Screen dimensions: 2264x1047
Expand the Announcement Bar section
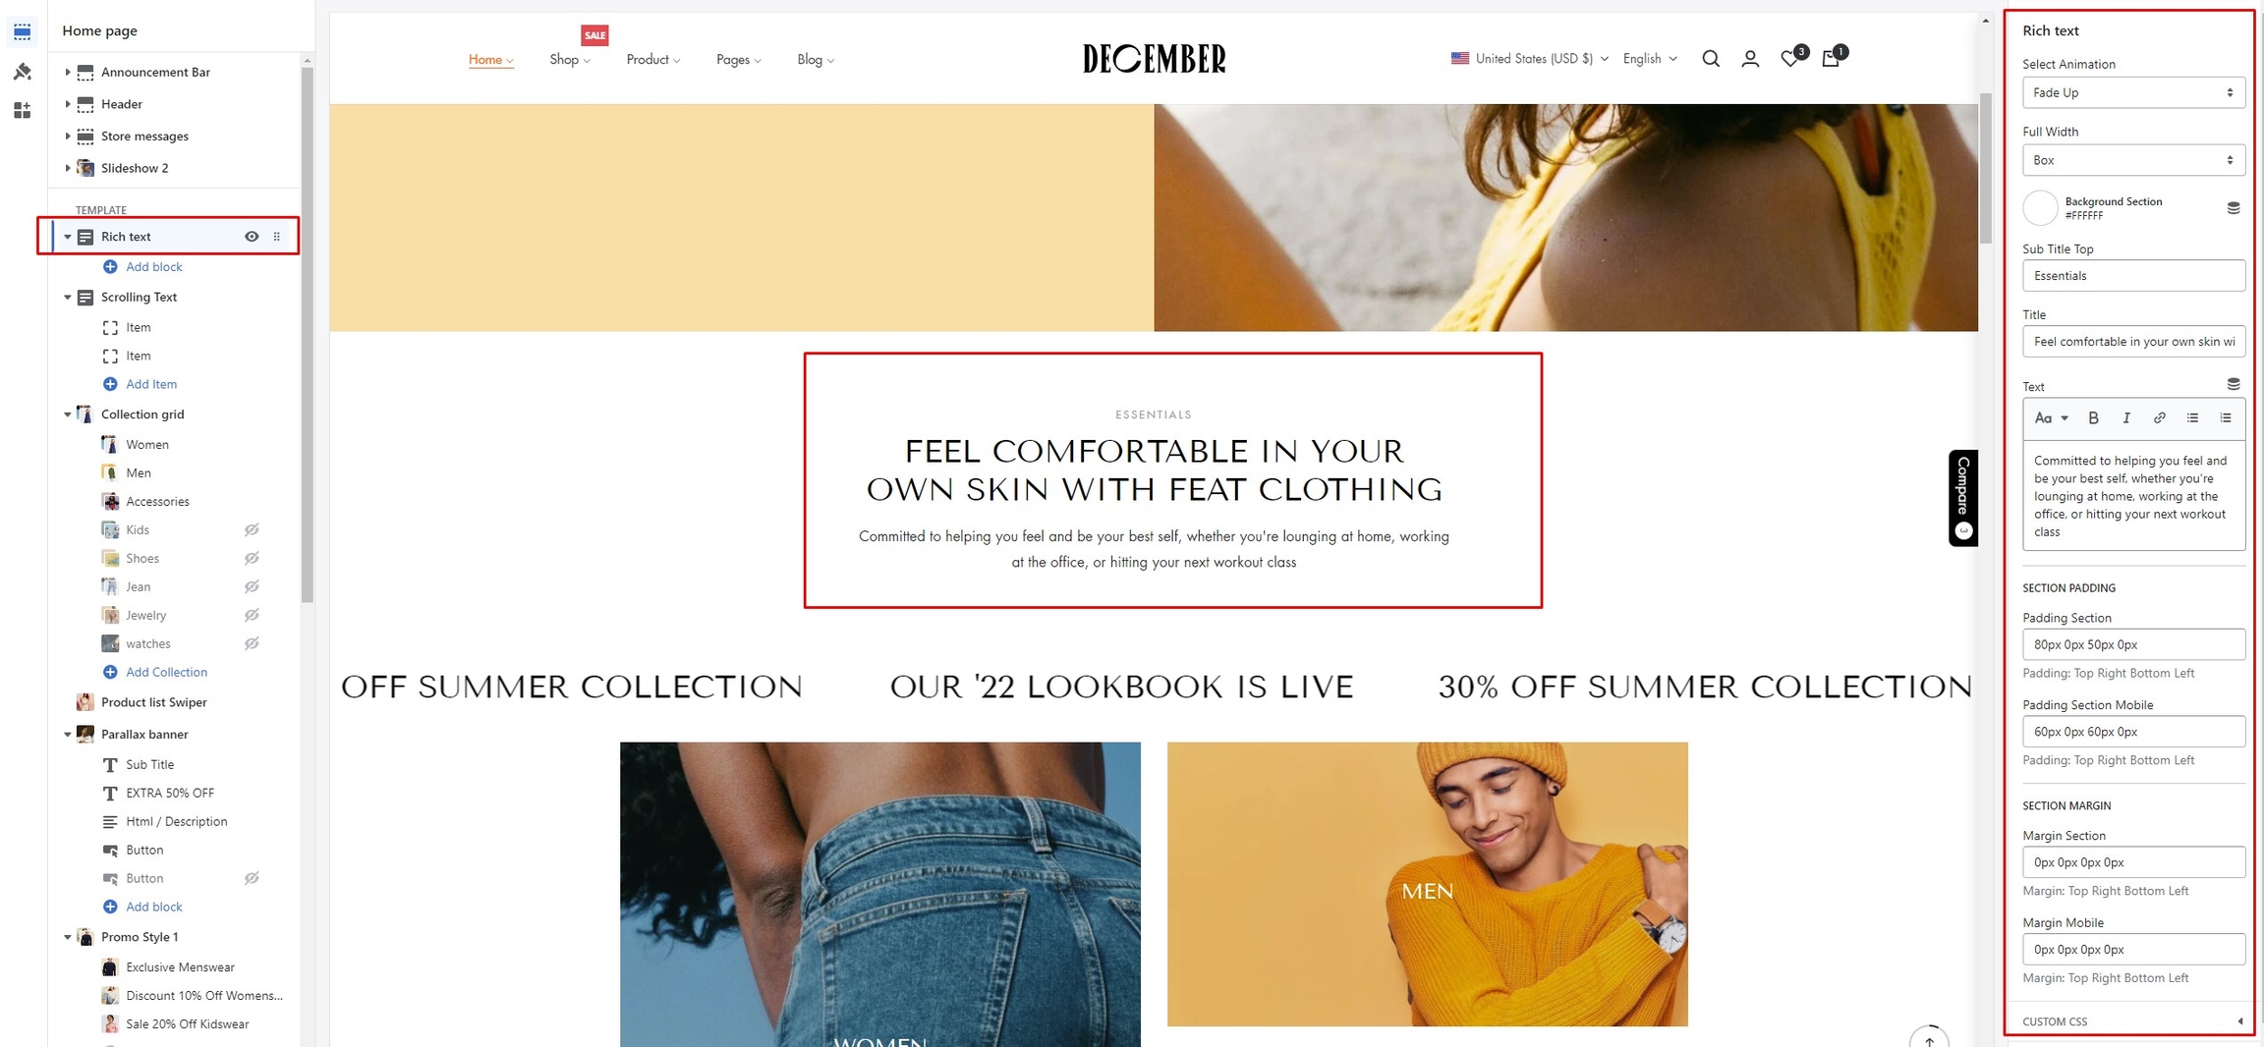[x=67, y=72]
